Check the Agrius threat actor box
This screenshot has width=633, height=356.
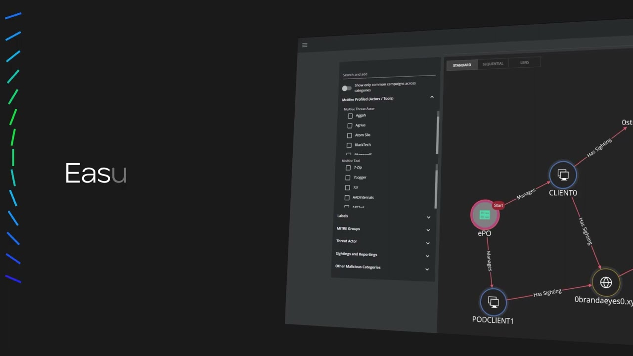tap(350, 126)
